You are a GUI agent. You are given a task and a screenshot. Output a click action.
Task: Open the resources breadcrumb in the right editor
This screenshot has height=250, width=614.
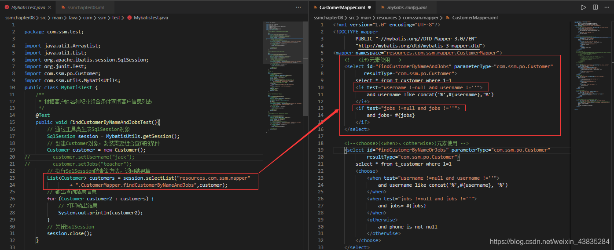(388, 18)
